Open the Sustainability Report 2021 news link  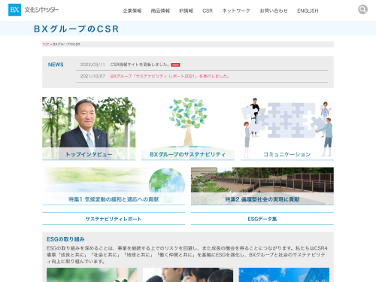point(170,76)
